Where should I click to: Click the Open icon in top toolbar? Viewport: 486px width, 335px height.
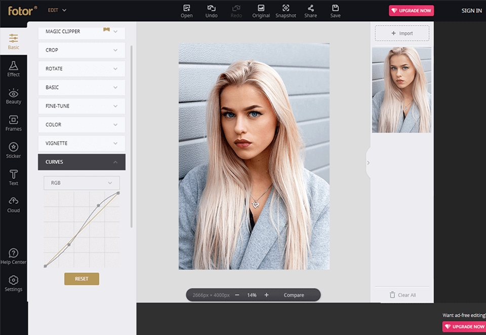click(x=186, y=11)
